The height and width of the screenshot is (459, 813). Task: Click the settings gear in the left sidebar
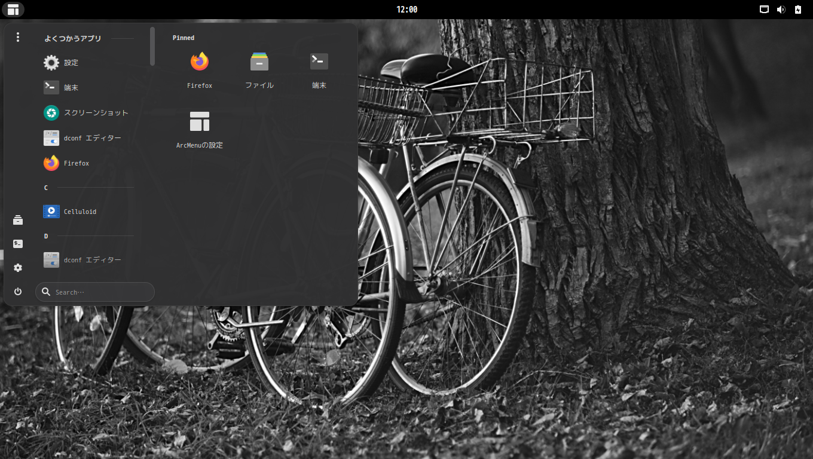pyautogui.click(x=18, y=268)
